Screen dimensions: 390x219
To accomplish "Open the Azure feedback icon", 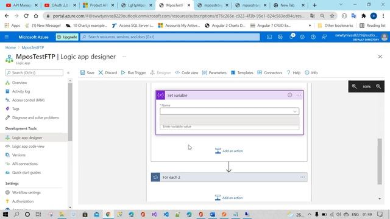I will tap(324, 37).
